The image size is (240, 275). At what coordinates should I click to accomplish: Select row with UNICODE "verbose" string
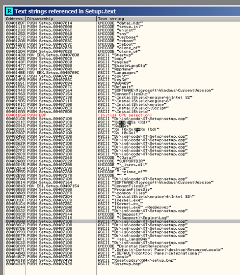coord(122,37)
